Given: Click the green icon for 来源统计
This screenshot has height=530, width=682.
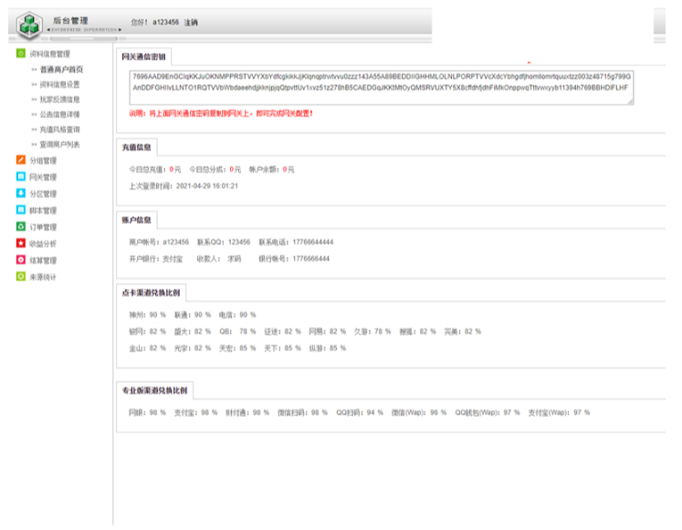Looking at the screenshot, I should pos(21,276).
